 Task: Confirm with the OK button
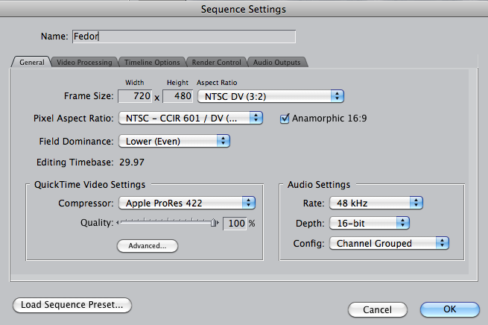(x=449, y=309)
